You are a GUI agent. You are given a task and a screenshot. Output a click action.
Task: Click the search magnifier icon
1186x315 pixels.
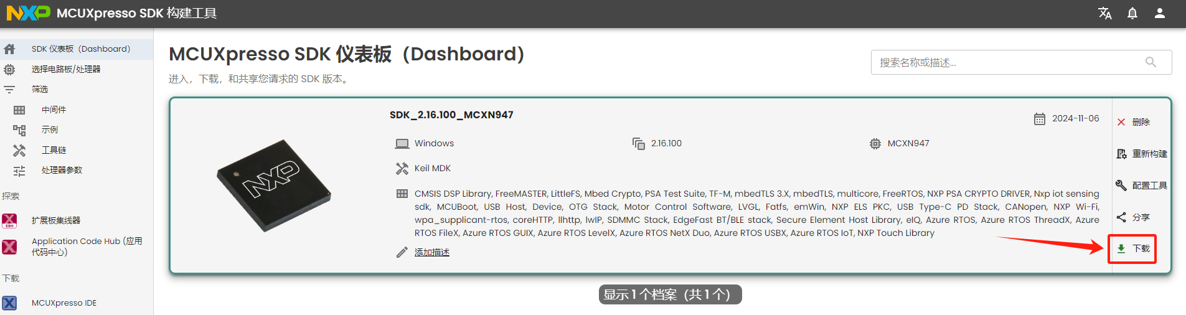[x=1151, y=62]
